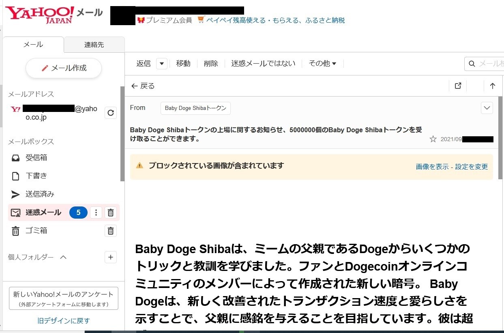Viewport: 504px width, 333px height.
Task: Open the その他 dropdown menu
Action: tap(322, 63)
